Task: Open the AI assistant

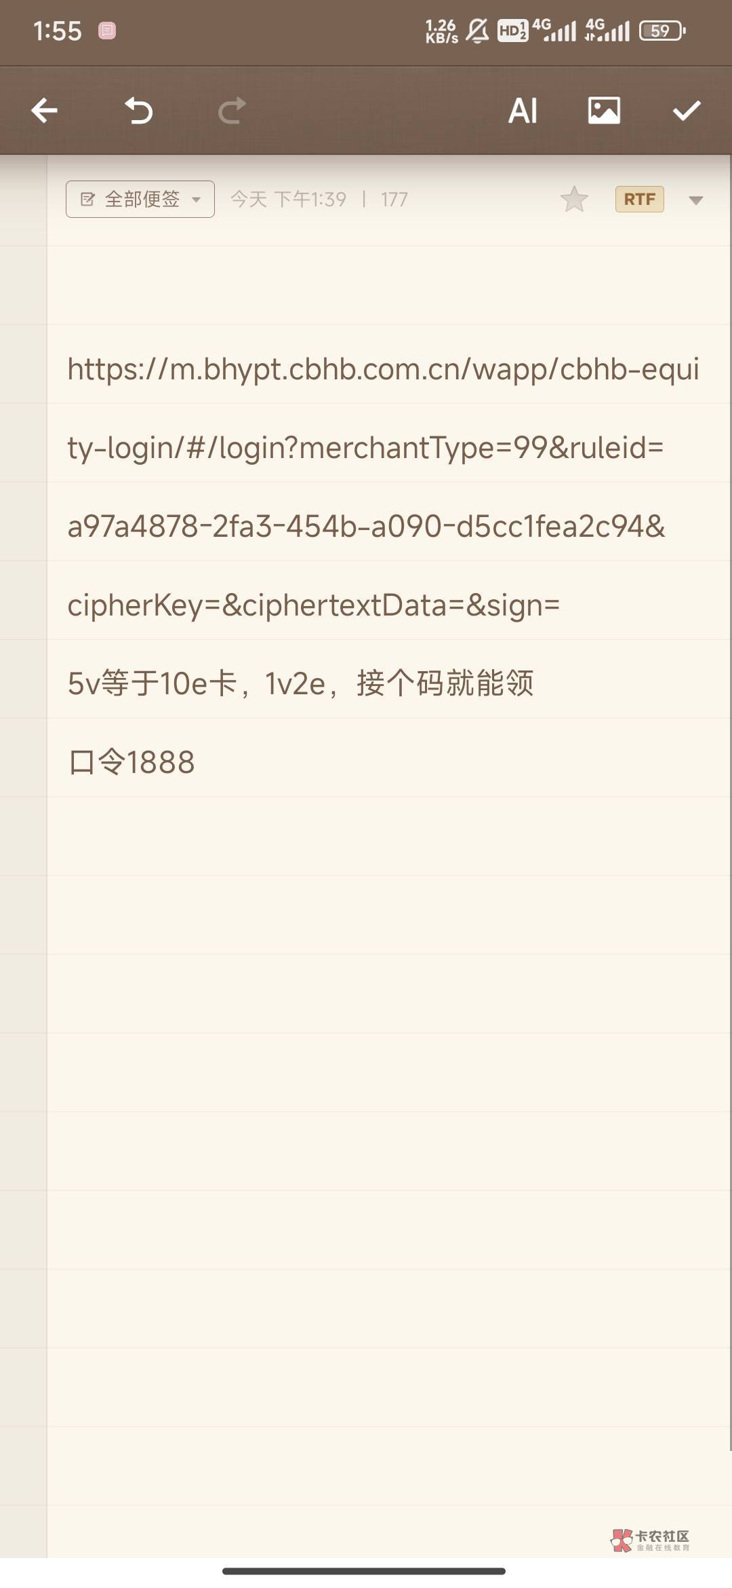Action: pos(523,111)
